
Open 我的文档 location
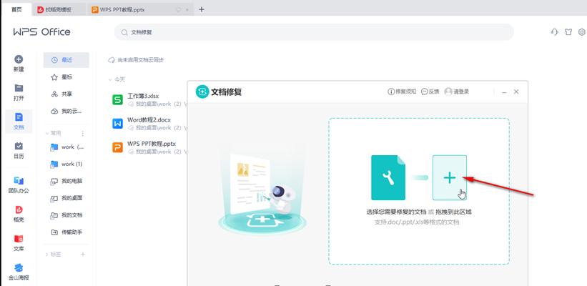pyautogui.click(x=66, y=215)
